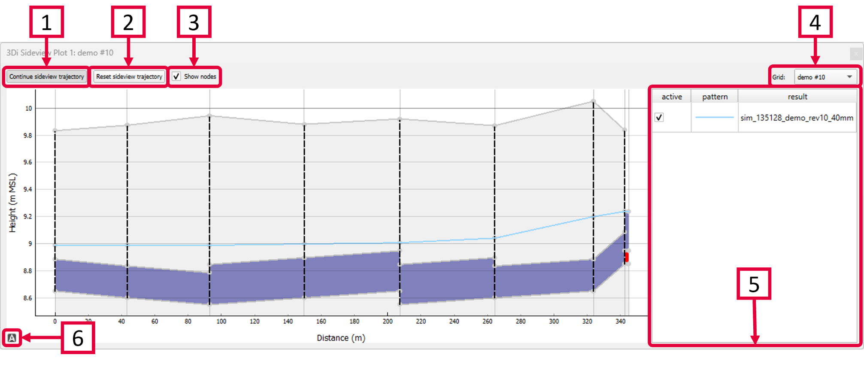Click the empty red box above Grid dropdown
The width and height of the screenshot is (864, 367).
815,22
